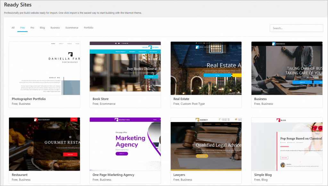Image resolution: width=328 pixels, height=186 pixels.
Task: Pick the Gourmet Restaurant preview thumbnail
Action: 45,144
